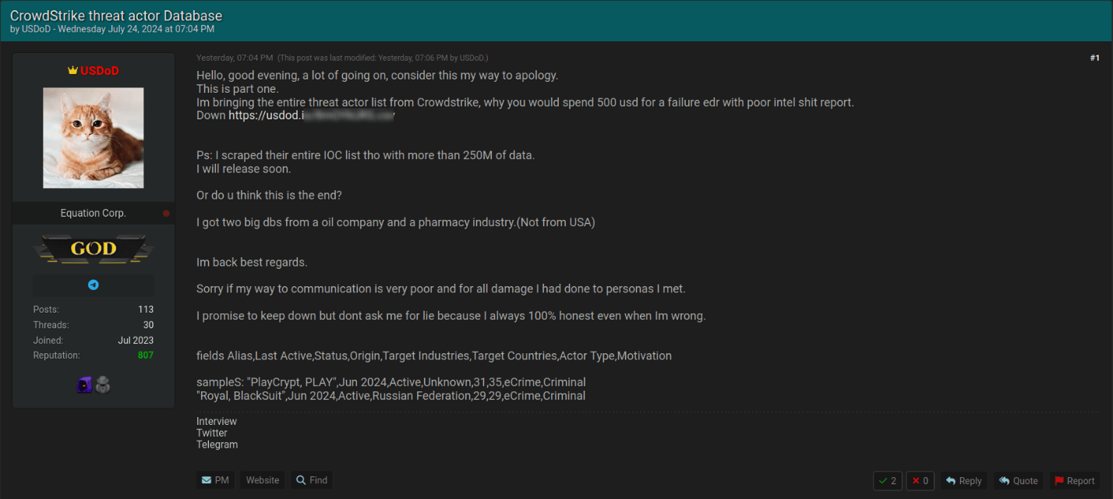The height and width of the screenshot is (499, 1113).
Task: Click the orange cat avatar image
Action: pos(94,138)
